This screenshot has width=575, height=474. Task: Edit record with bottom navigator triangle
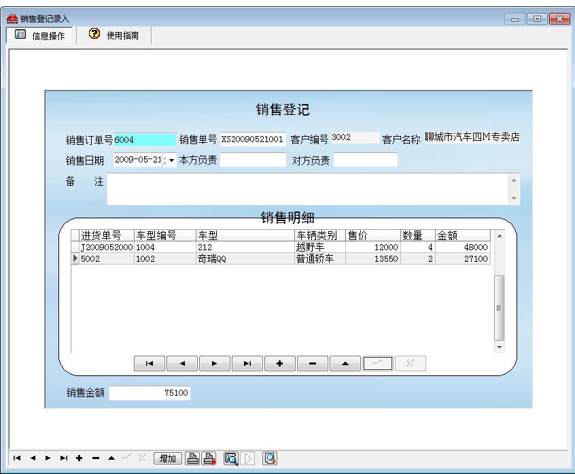(x=111, y=458)
